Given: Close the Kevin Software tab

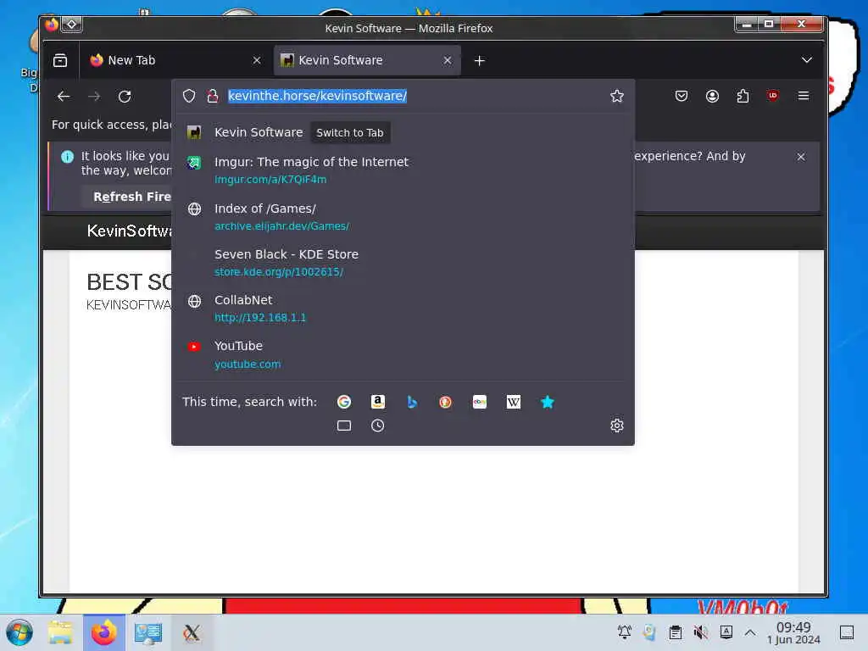Looking at the screenshot, I should pyautogui.click(x=448, y=60).
